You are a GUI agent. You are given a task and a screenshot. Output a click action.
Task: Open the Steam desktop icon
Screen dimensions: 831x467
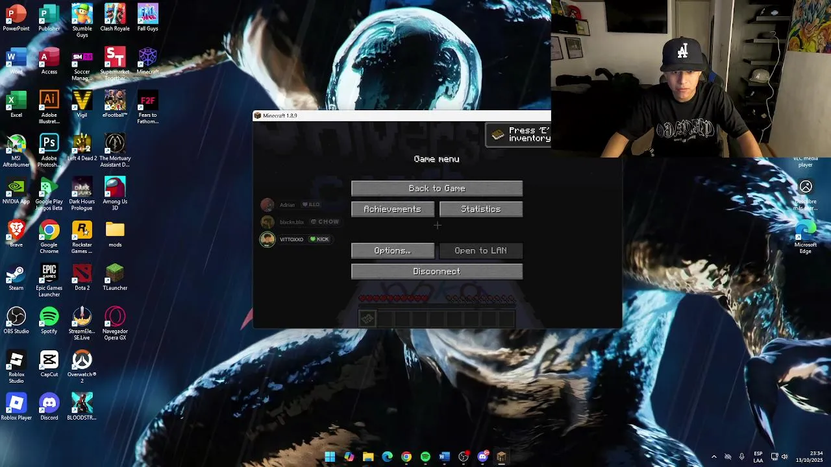pos(16,278)
